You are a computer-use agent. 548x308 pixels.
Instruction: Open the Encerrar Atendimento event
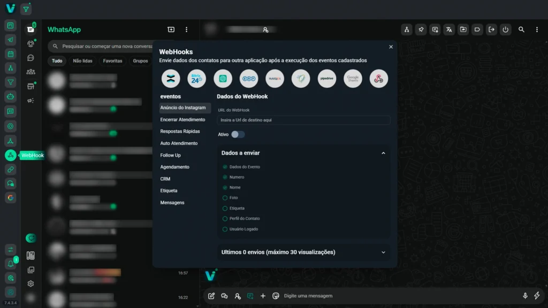point(182,120)
